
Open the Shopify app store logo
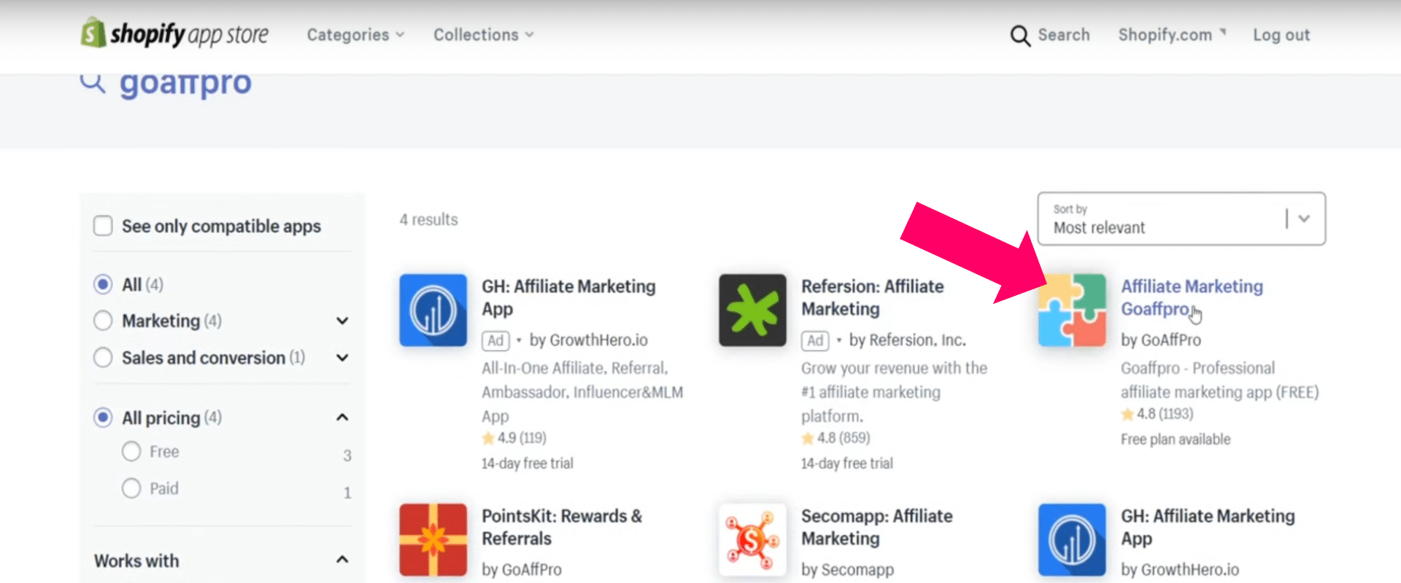174,34
